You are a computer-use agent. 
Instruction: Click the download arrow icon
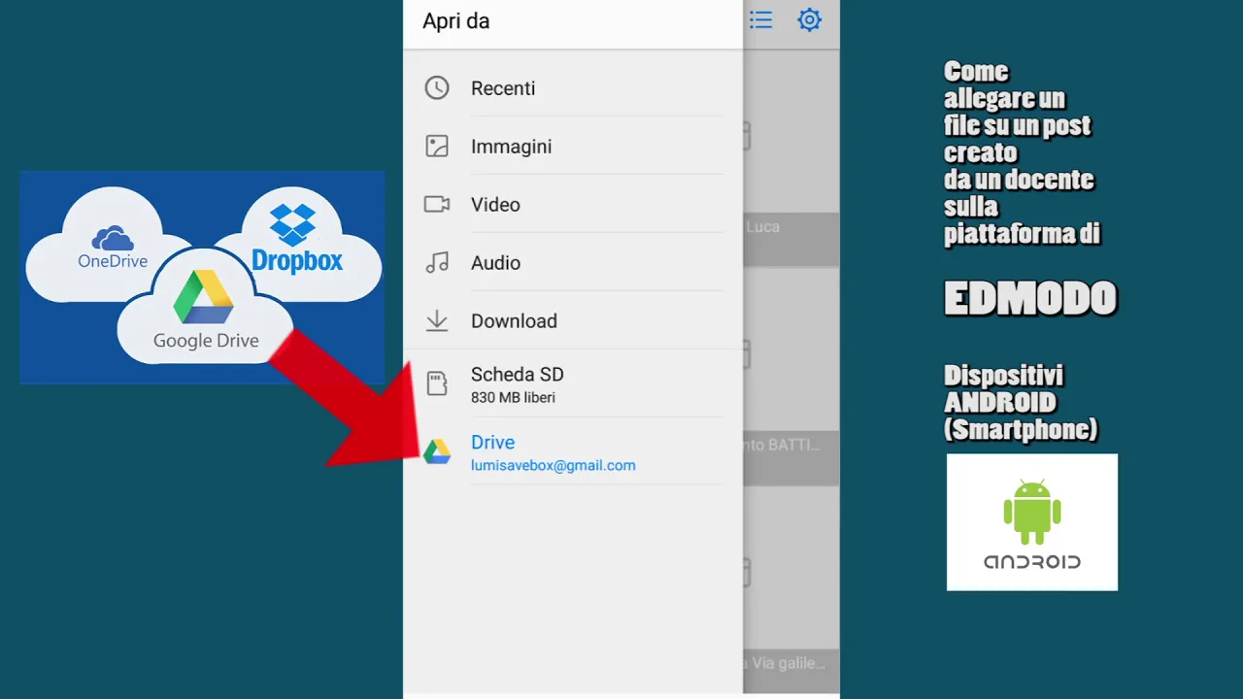click(x=437, y=321)
